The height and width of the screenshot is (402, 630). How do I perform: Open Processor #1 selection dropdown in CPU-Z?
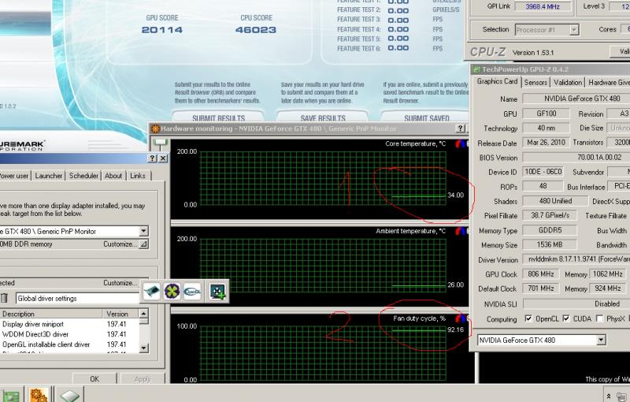pyautogui.click(x=574, y=30)
